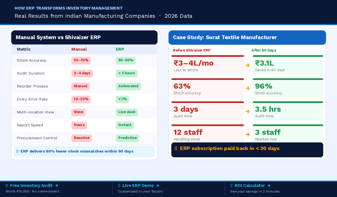Click the Free Inventory Audit icon
This screenshot has height=197, width=337.
coord(7,185)
